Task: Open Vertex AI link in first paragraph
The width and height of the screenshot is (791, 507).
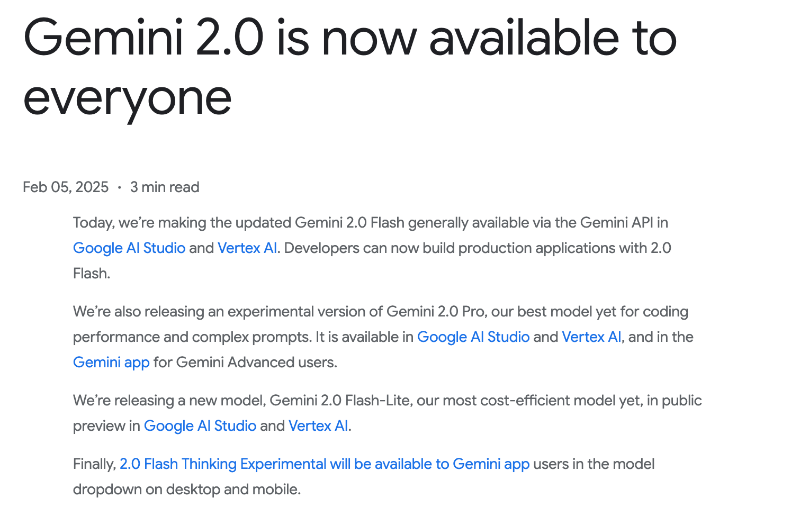Action: (247, 248)
